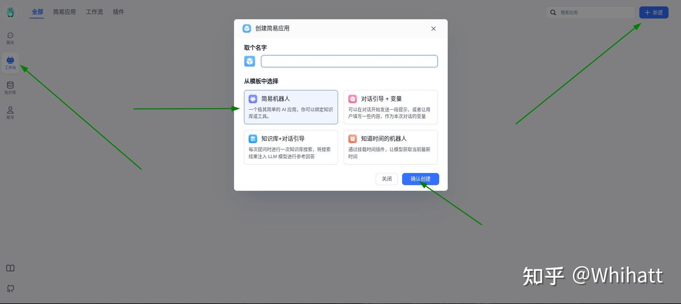This screenshot has height=304, width=681.
Task: Open the 知识库 knowledge base icon
Action: pos(10,88)
